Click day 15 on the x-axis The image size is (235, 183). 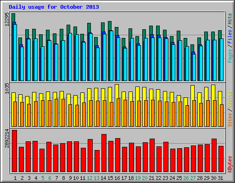110,178
